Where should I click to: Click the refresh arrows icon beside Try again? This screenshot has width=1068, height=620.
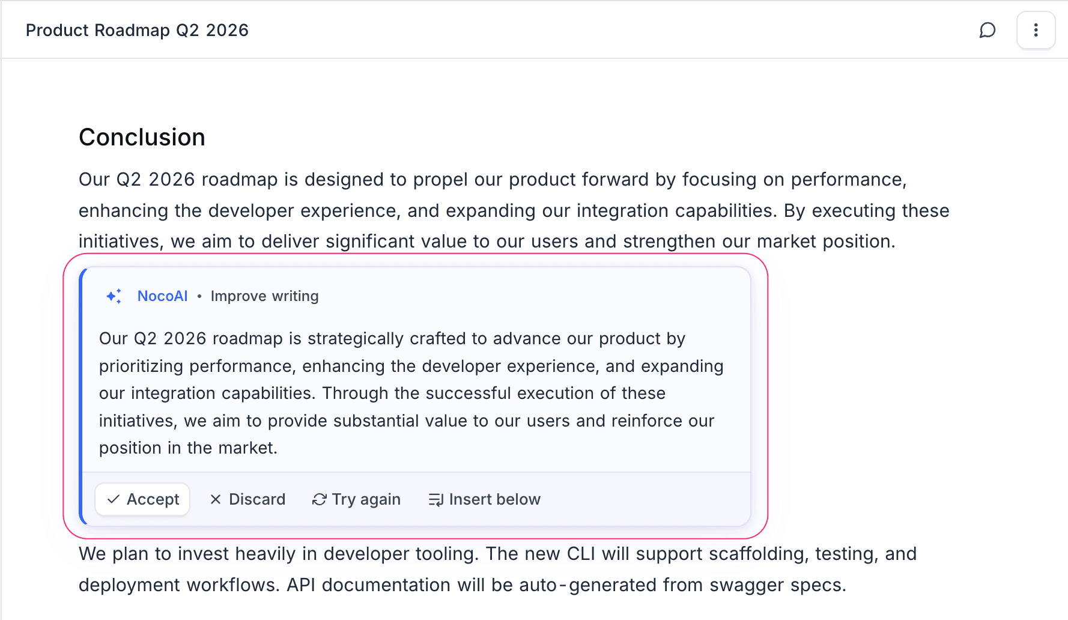click(x=320, y=499)
